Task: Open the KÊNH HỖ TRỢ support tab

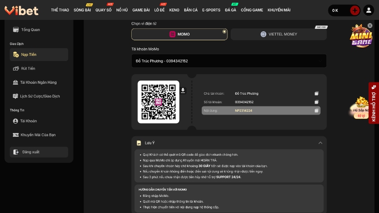Action: (x=374, y=103)
